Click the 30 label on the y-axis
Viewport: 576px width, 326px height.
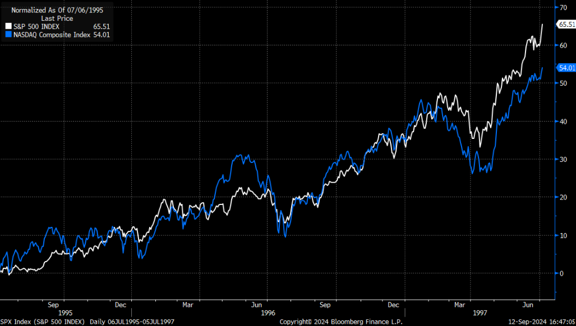(x=564, y=159)
